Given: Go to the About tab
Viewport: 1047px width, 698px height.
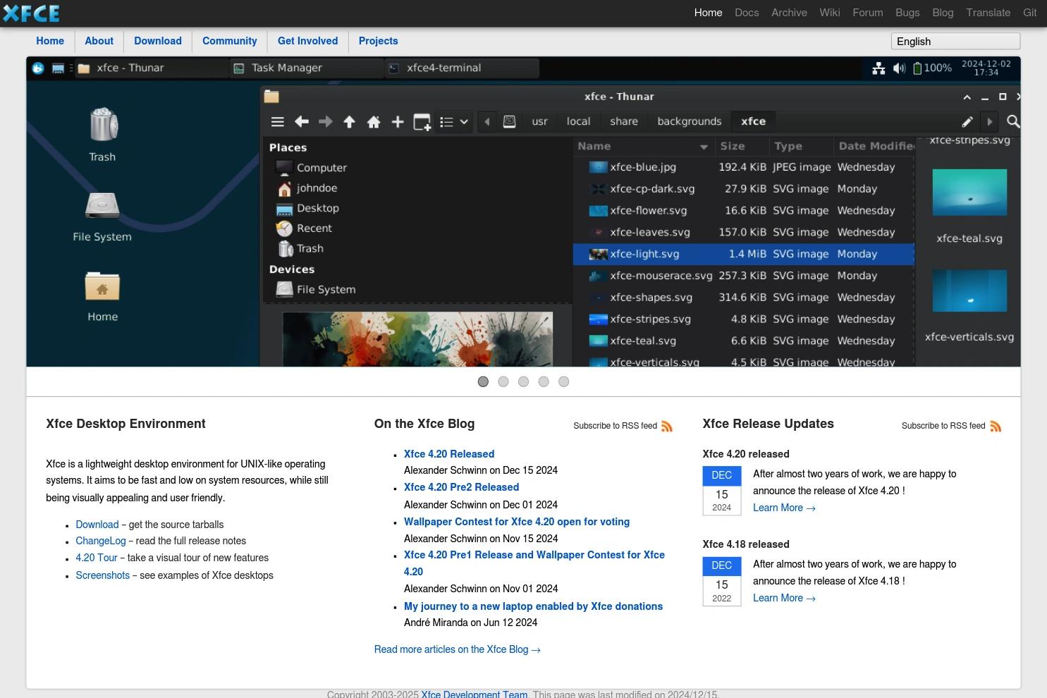Looking at the screenshot, I should (x=99, y=41).
